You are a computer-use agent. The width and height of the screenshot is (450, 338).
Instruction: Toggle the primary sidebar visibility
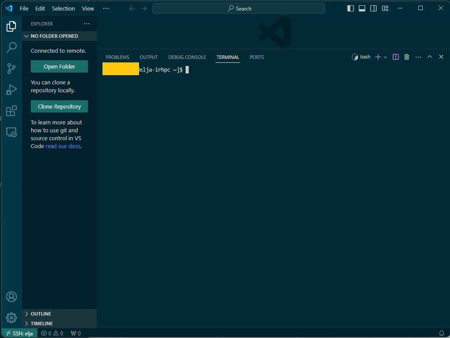pos(350,8)
